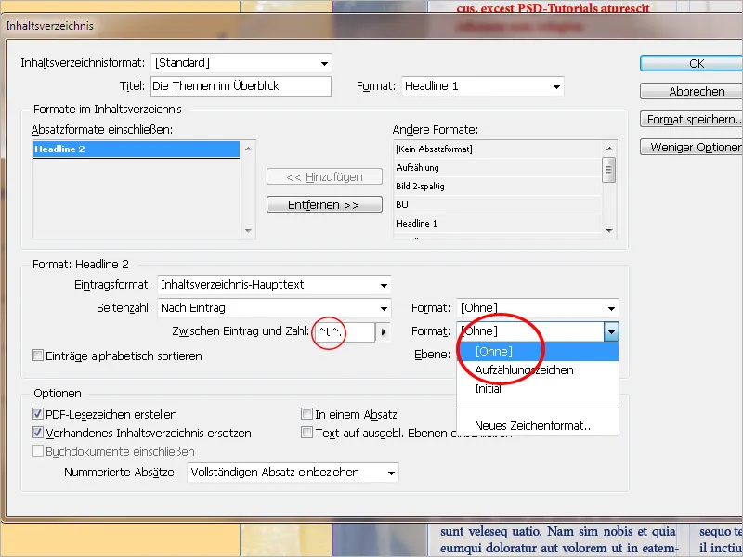743x557 pixels.
Task: Toggle Einträge alphabetisch sortieren checkbox
Action: [x=37, y=356]
